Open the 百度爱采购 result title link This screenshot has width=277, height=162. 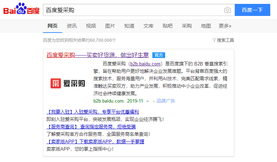(98, 55)
